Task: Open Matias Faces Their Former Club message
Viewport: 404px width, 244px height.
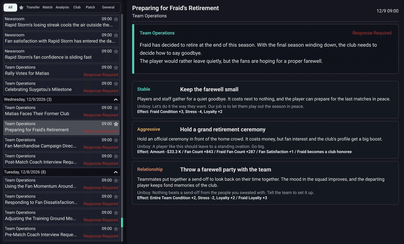Action: pos(61,111)
